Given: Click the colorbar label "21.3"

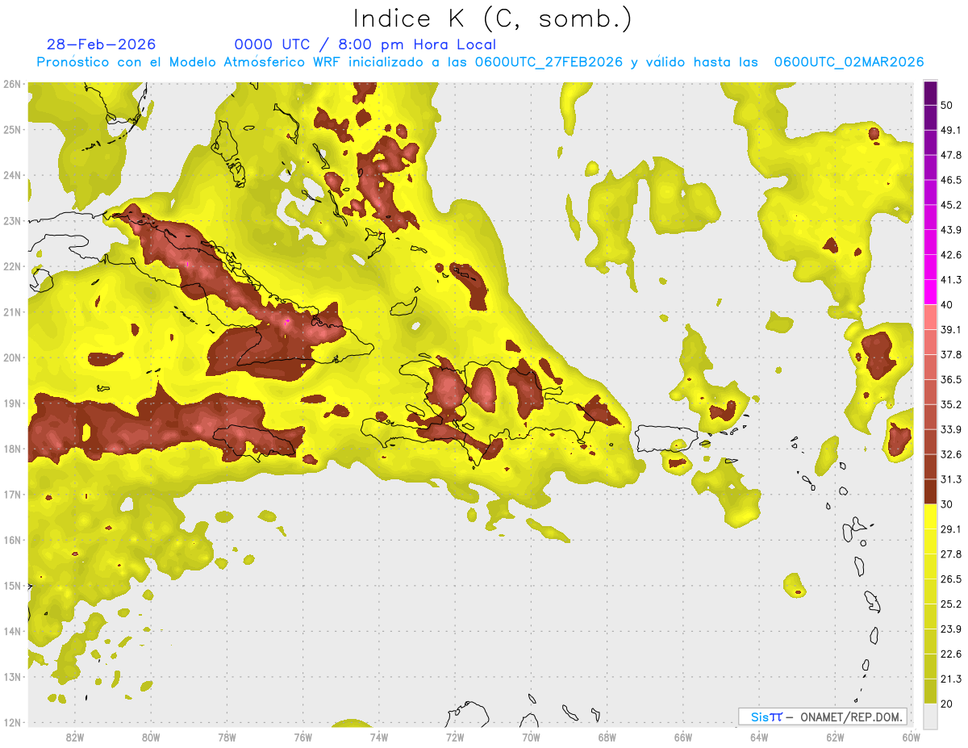Looking at the screenshot, I should point(951,679).
